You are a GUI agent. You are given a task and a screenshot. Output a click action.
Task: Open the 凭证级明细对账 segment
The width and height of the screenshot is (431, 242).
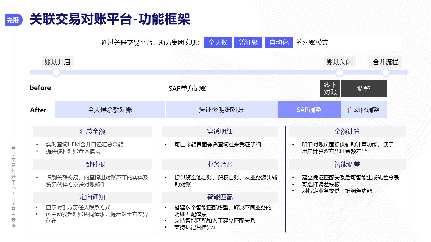[x=221, y=110]
